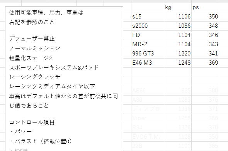Click the ps column header cell

click(205, 8)
